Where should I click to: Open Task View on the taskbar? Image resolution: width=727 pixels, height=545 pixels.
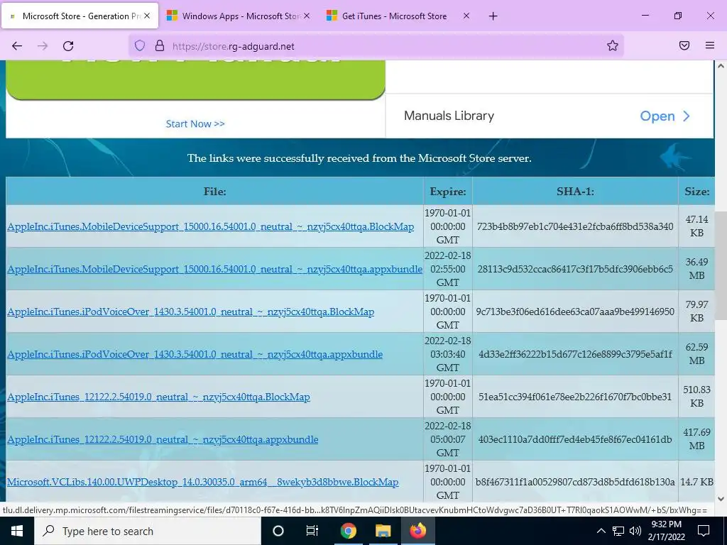tap(312, 531)
